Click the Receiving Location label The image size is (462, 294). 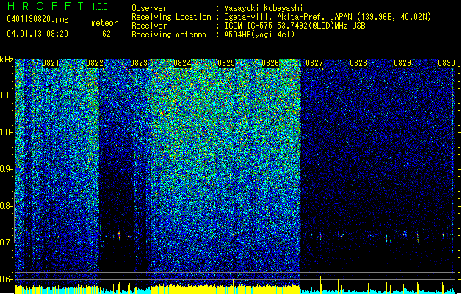[x=171, y=17]
